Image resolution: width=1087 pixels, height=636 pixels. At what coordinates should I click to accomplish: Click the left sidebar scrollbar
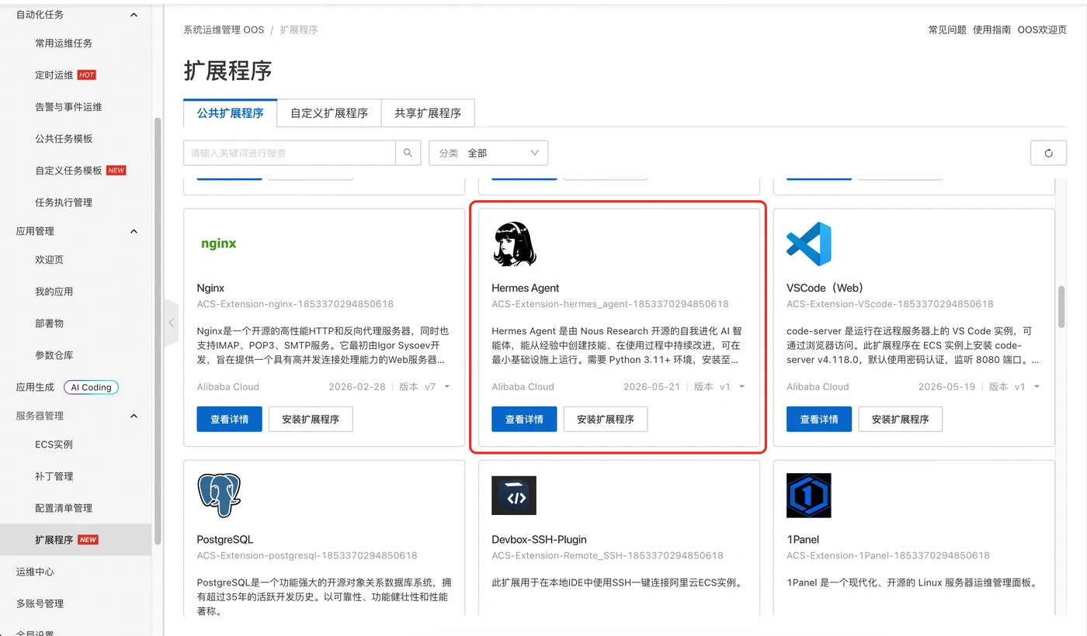[158, 330]
